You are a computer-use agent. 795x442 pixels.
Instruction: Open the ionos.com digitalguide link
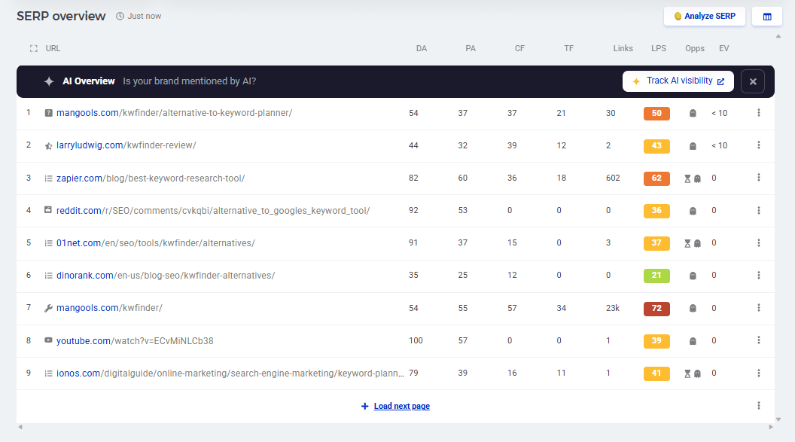230,373
